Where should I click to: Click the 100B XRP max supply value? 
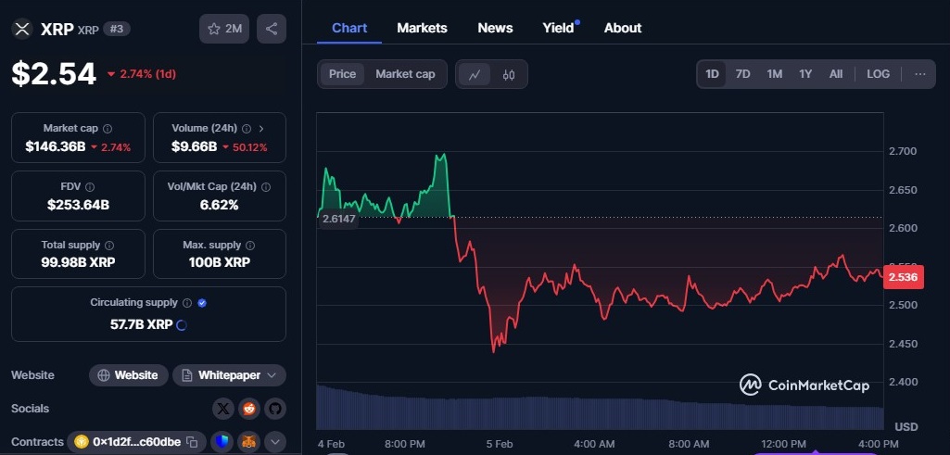click(x=220, y=262)
